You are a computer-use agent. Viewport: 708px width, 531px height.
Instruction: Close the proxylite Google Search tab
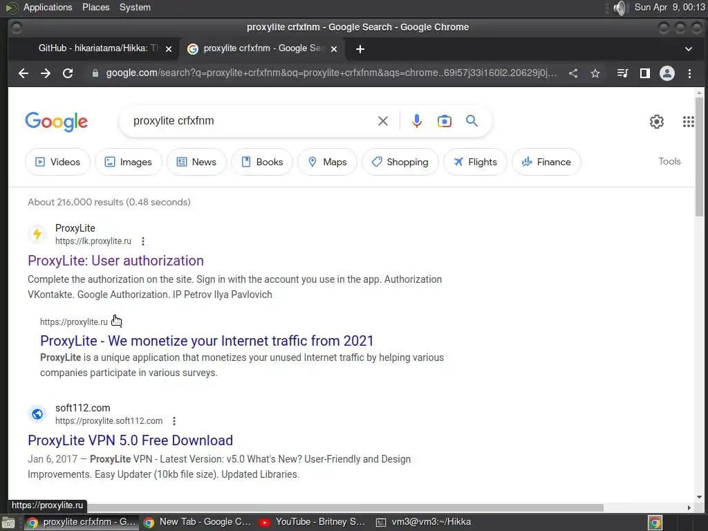click(334, 49)
